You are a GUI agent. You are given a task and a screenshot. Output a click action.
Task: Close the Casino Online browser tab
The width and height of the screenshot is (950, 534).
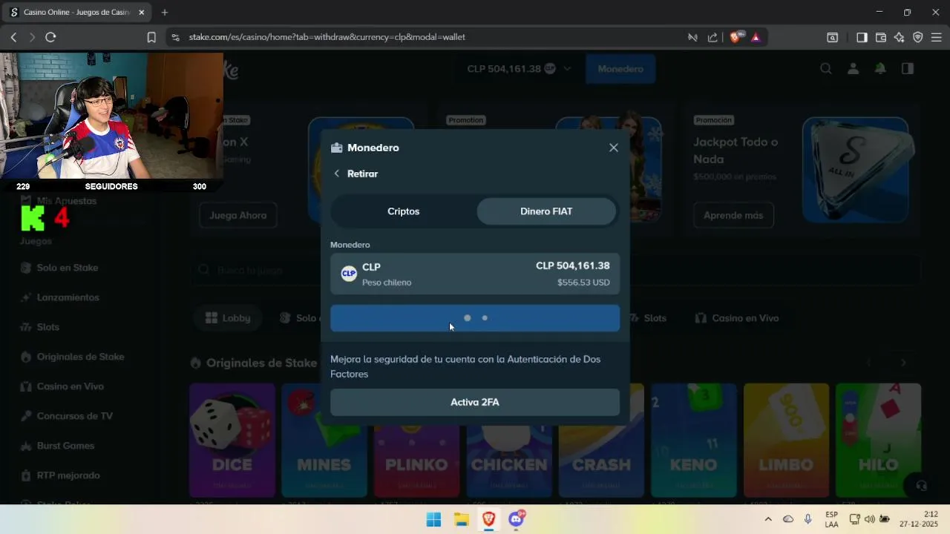[x=141, y=12]
